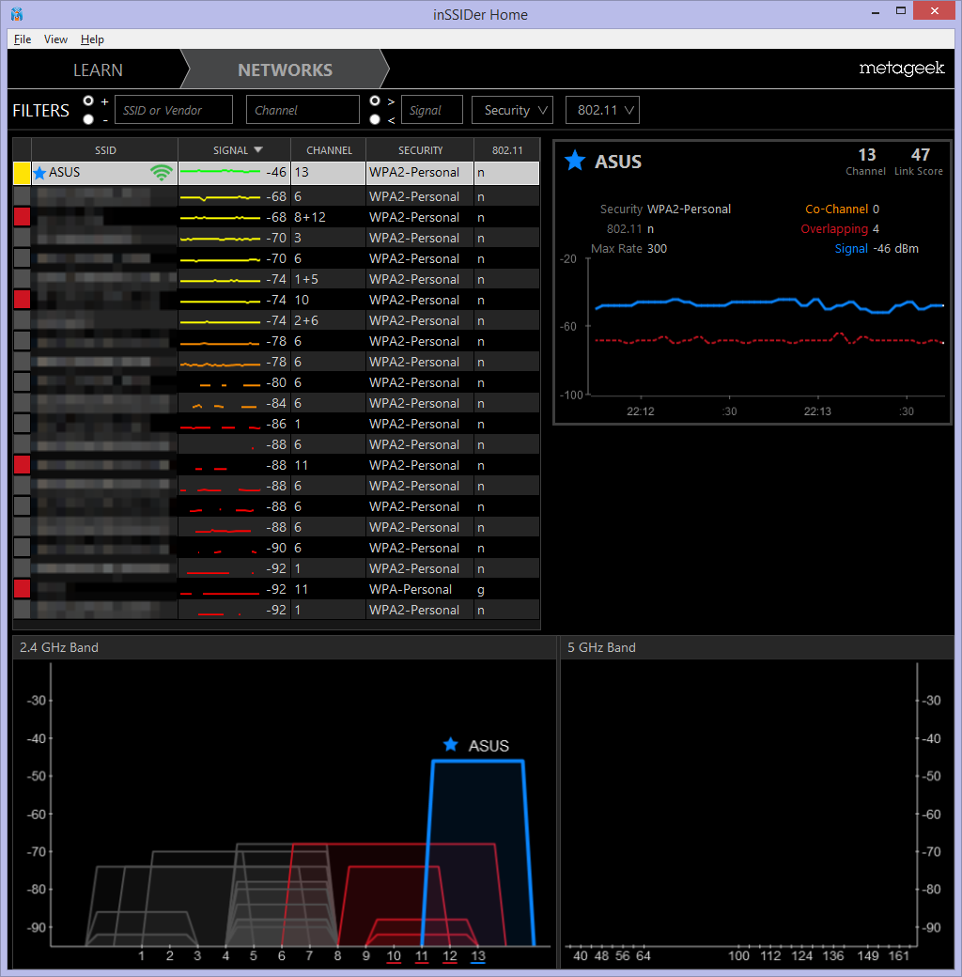
Task: Click the star above ASUS in 2.4 GHz chart
Action: coord(451,745)
